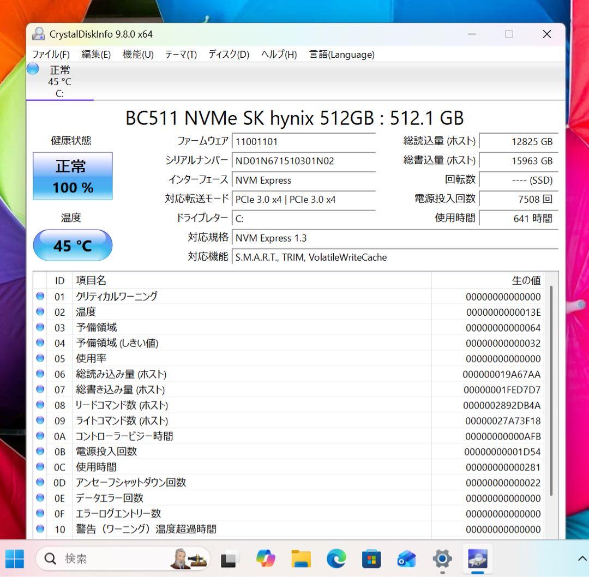Select raw value 0000000000013E for 温度
Viewport: 589px width, 577px height.
click(503, 312)
